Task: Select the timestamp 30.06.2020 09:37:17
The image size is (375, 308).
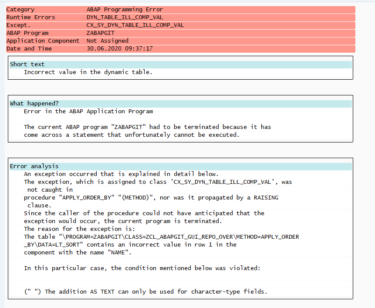Action: click(x=119, y=48)
